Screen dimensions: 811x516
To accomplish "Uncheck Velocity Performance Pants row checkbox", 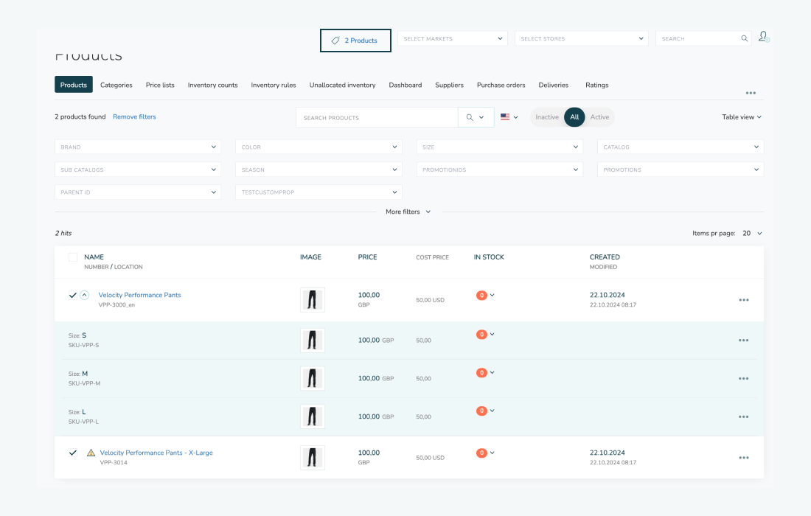I will 72,295.
